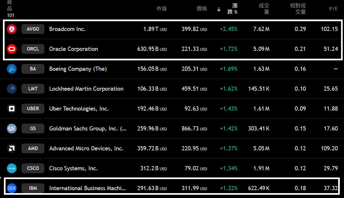Click the 相對成交量 column header
The height and width of the screenshot is (198, 344).
[298, 9]
